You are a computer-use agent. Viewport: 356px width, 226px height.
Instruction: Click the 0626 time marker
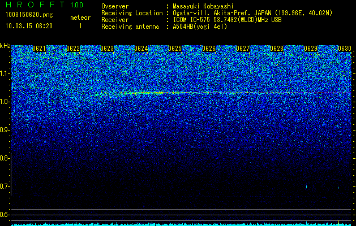pyautogui.click(x=209, y=49)
